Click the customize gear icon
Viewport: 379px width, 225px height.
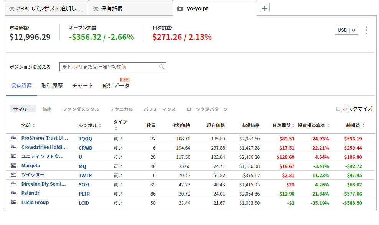pos(338,109)
